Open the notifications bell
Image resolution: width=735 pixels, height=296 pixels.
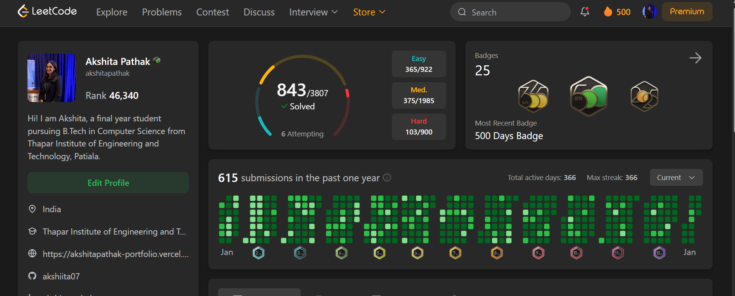(585, 12)
